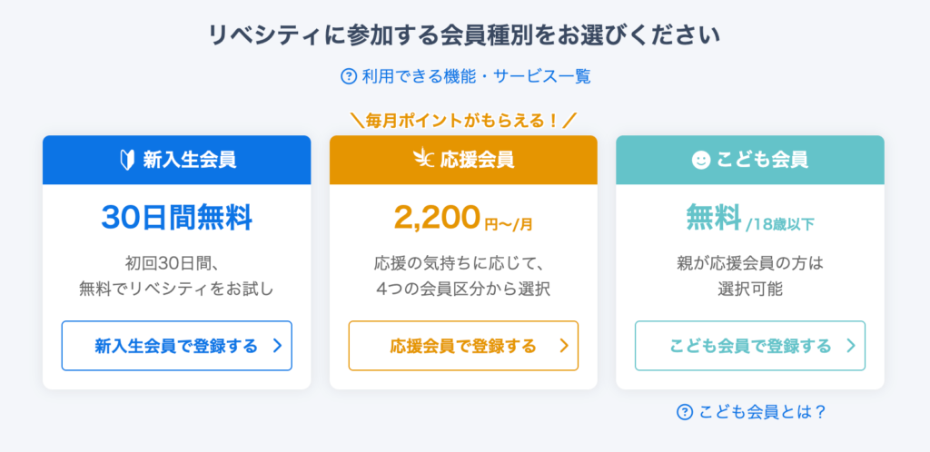Click the 無料 /18歳以下 price text

click(750, 218)
